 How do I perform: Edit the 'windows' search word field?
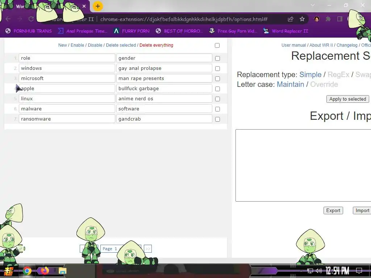point(67,68)
